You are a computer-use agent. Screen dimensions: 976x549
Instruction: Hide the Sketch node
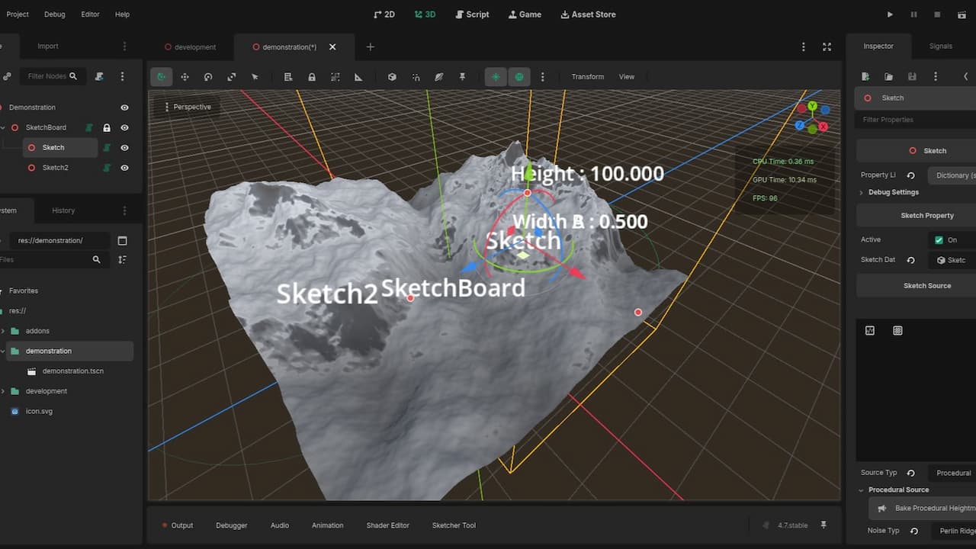coord(124,148)
